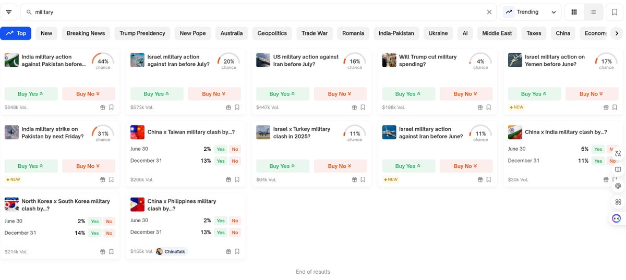The height and width of the screenshot is (280, 626).
Task: Open the book reader icon in sidebar
Action: point(618,169)
